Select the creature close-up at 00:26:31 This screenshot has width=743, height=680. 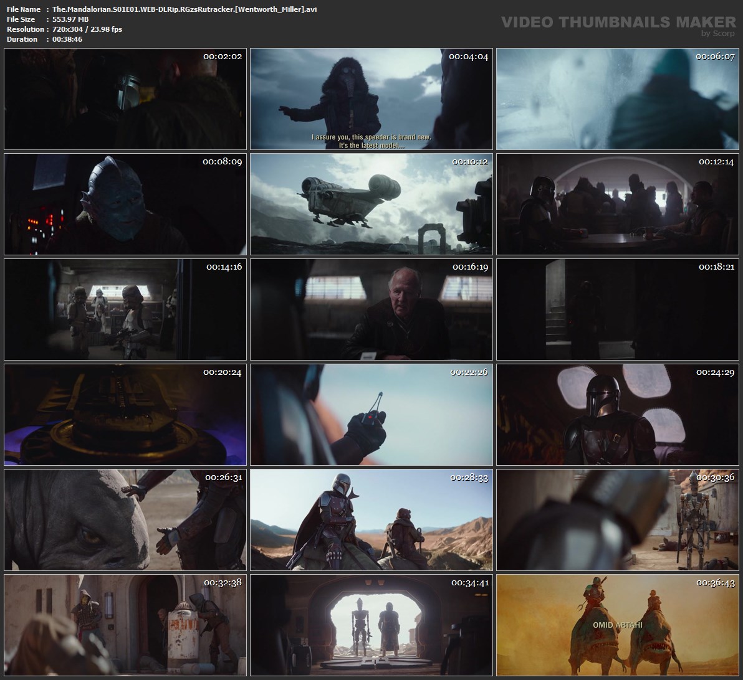125,520
